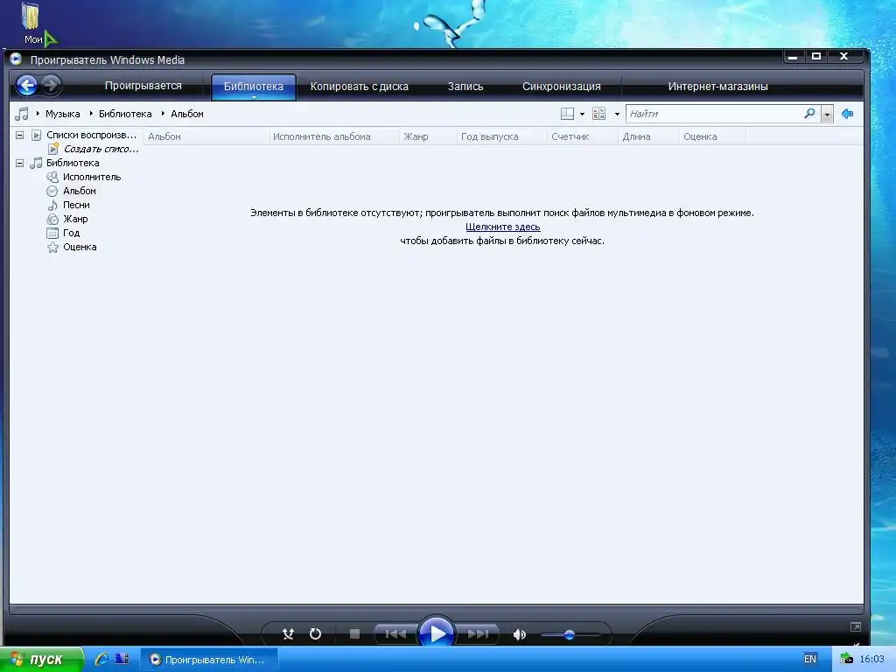Click the Библиотека breadcrumb
The image size is (896, 672).
(125, 114)
